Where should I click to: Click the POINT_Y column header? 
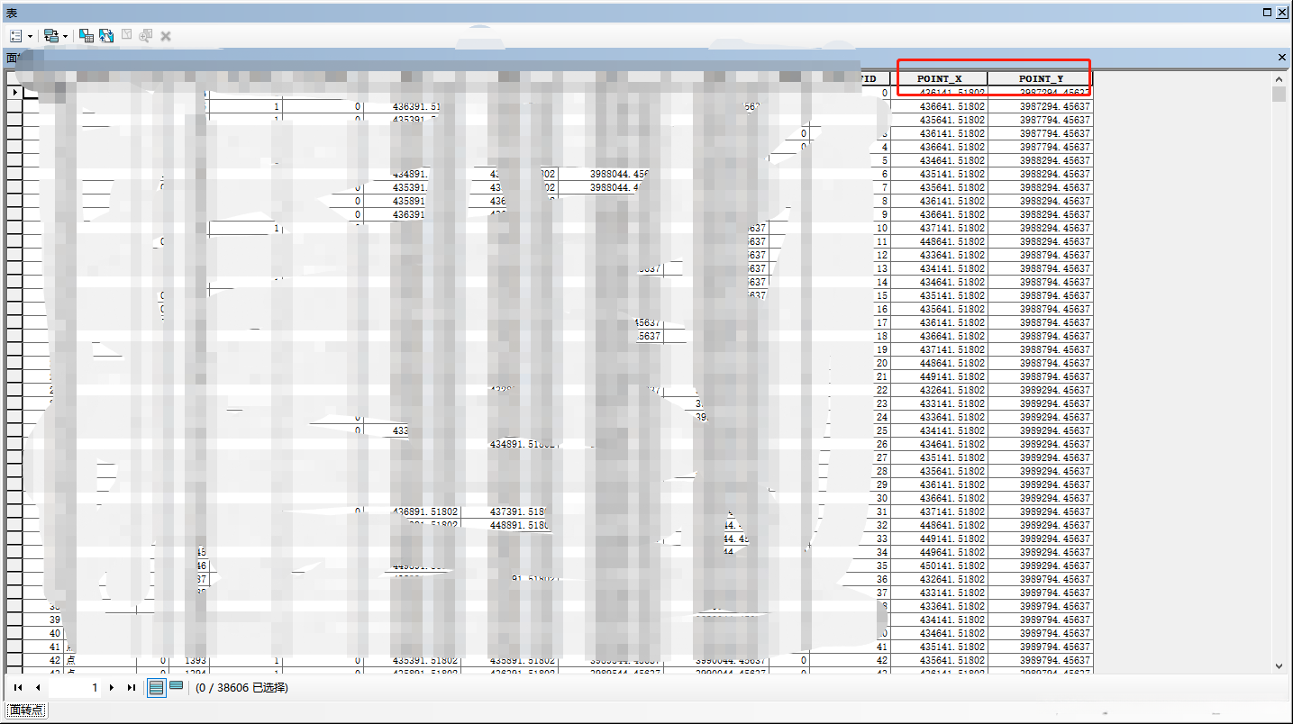click(x=1041, y=79)
